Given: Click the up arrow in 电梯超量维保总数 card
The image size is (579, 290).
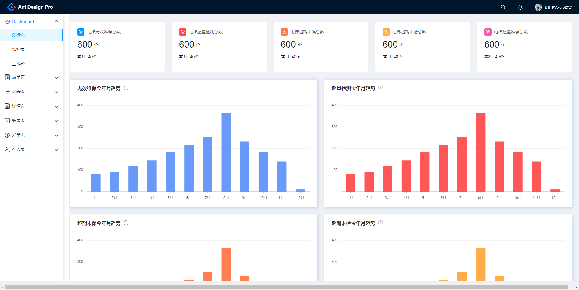Looking at the screenshot, I should 503,45.
